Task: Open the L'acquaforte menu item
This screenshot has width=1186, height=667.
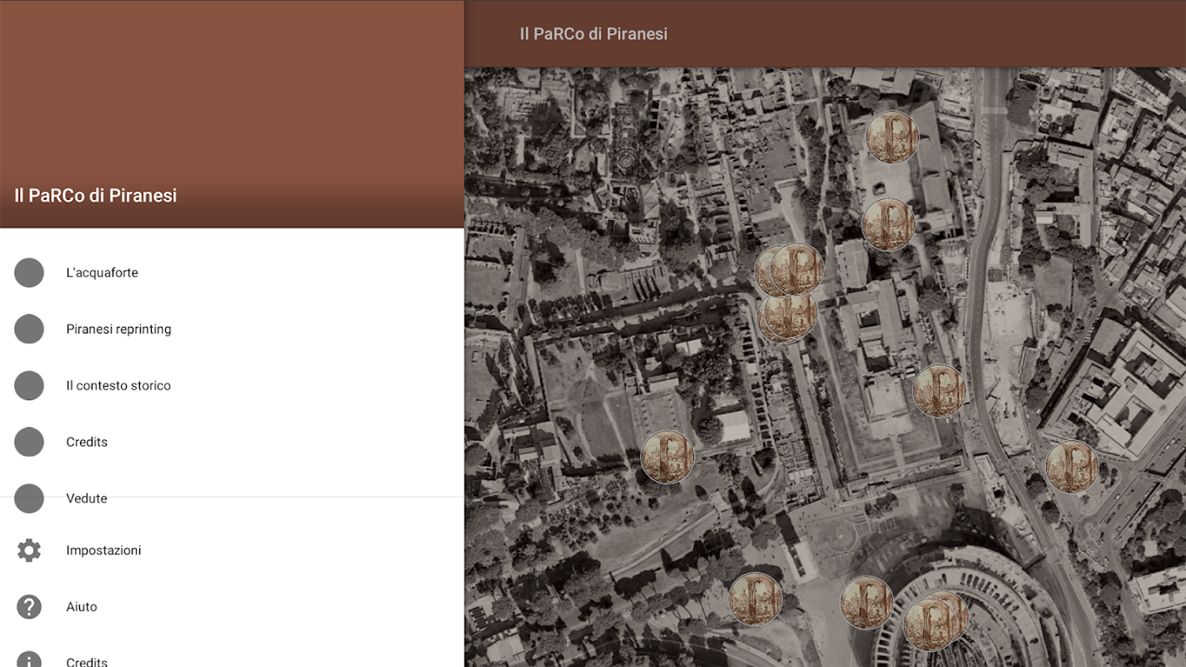Action: click(x=232, y=273)
